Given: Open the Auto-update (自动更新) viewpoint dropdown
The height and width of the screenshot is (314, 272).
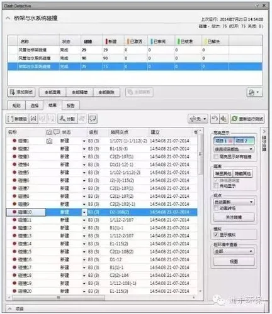Looking at the screenshot, I should click(234, 202).
